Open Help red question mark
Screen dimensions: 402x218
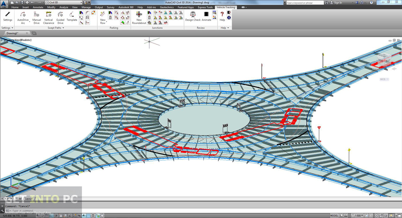pos(222,16)
